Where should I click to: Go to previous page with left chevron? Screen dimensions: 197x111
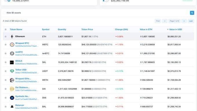coord(165,21)
